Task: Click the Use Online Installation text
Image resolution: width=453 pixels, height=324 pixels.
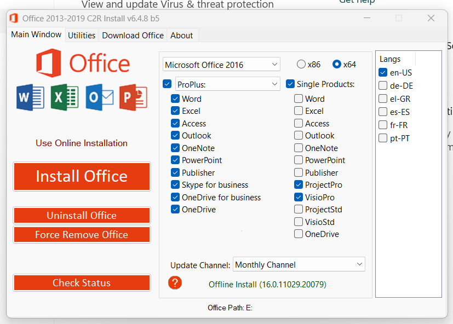Action: (82, 143)
